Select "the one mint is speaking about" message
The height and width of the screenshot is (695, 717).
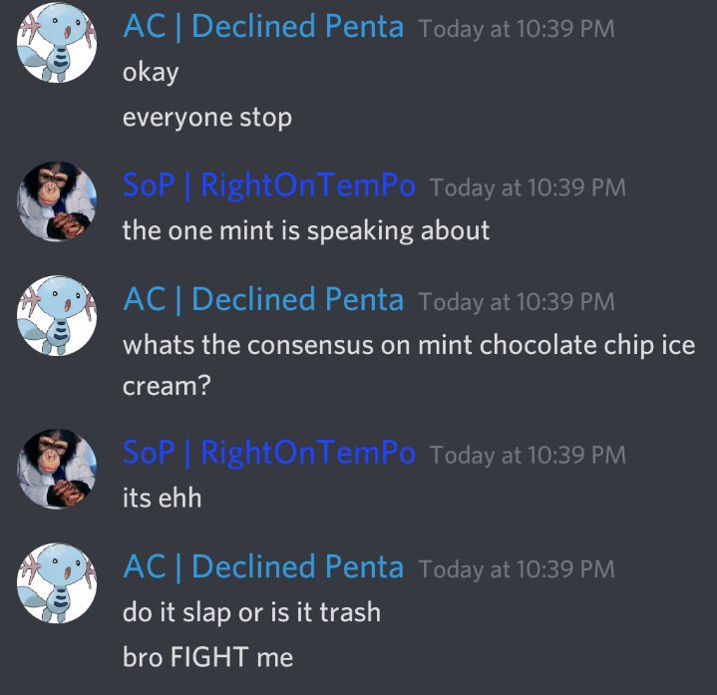pyautogui.click(x=306, y=231)
